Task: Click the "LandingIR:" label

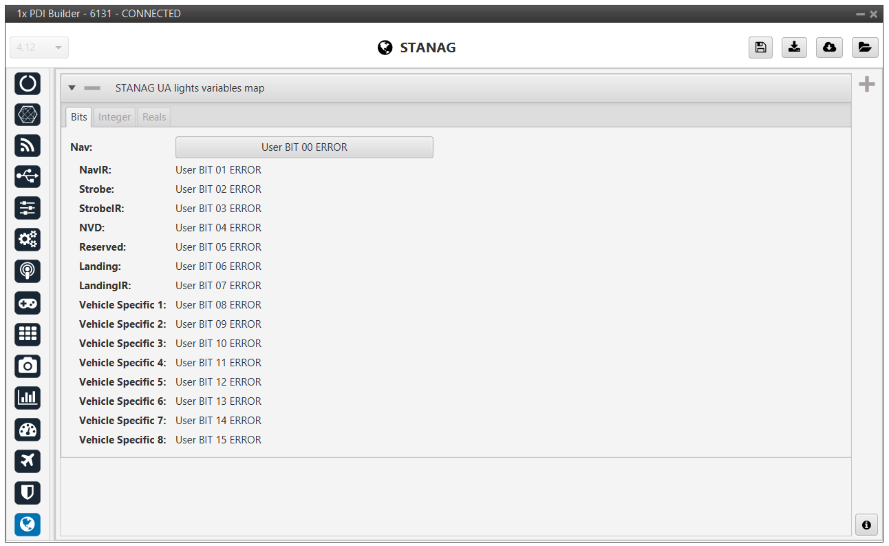Action: tap(105, 286)
